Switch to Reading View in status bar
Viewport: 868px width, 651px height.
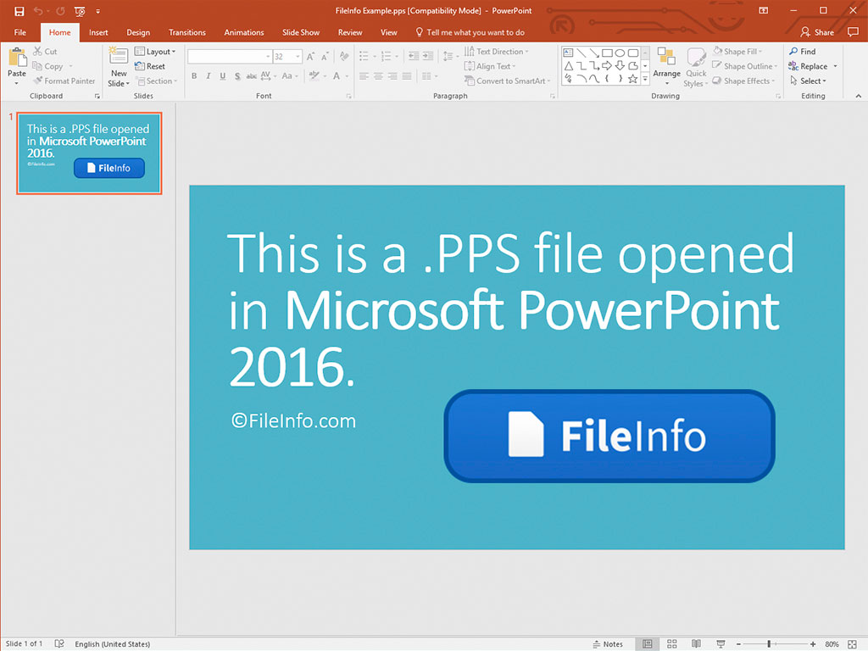(x=696, y=644)
